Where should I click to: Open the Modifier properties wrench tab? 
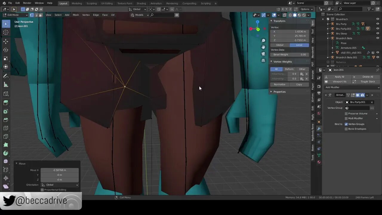[x=319, y=129]
